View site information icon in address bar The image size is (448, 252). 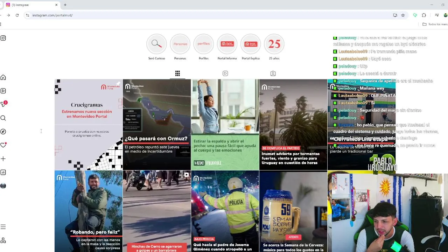click(28, 15)
